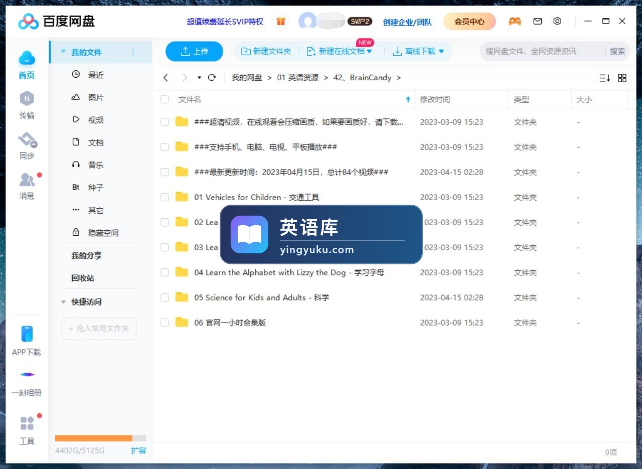
Task: Check the box for 05 Science for Kids
Action: tap(165, 297)
